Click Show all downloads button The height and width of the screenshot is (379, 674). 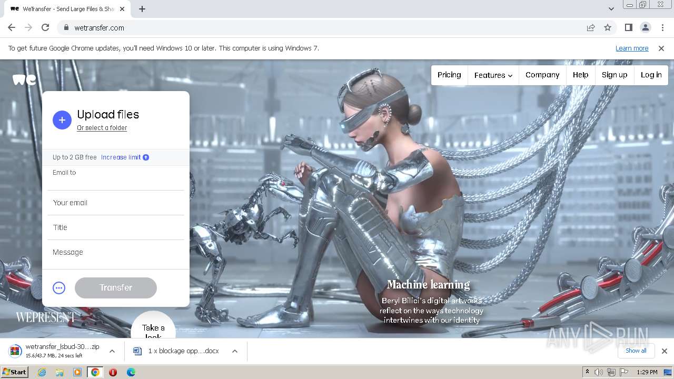click(636, 351)
